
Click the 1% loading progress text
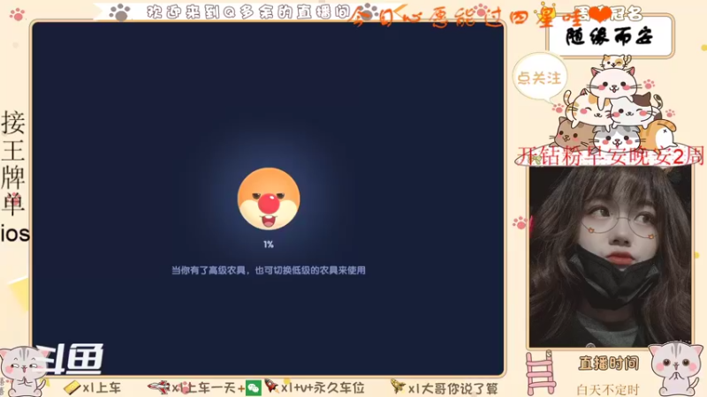pyautogui.click(x=269, y=244)
